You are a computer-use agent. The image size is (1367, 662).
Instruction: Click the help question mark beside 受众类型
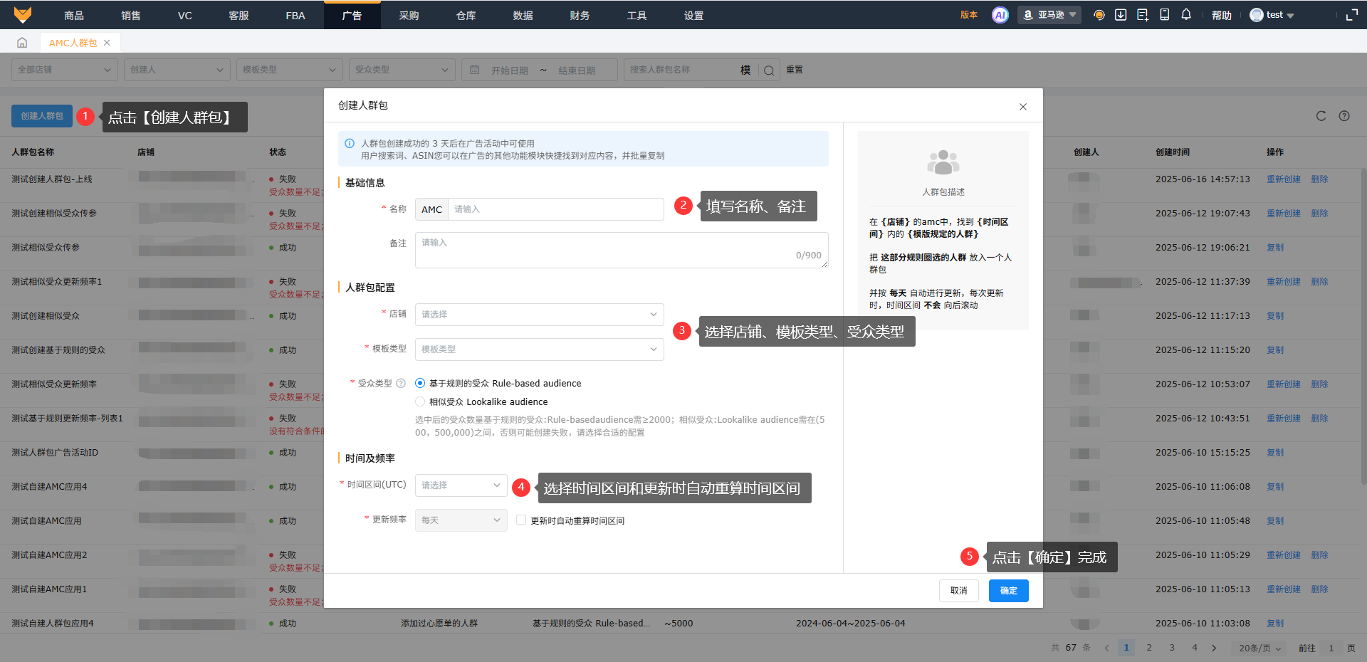point(401,384)
